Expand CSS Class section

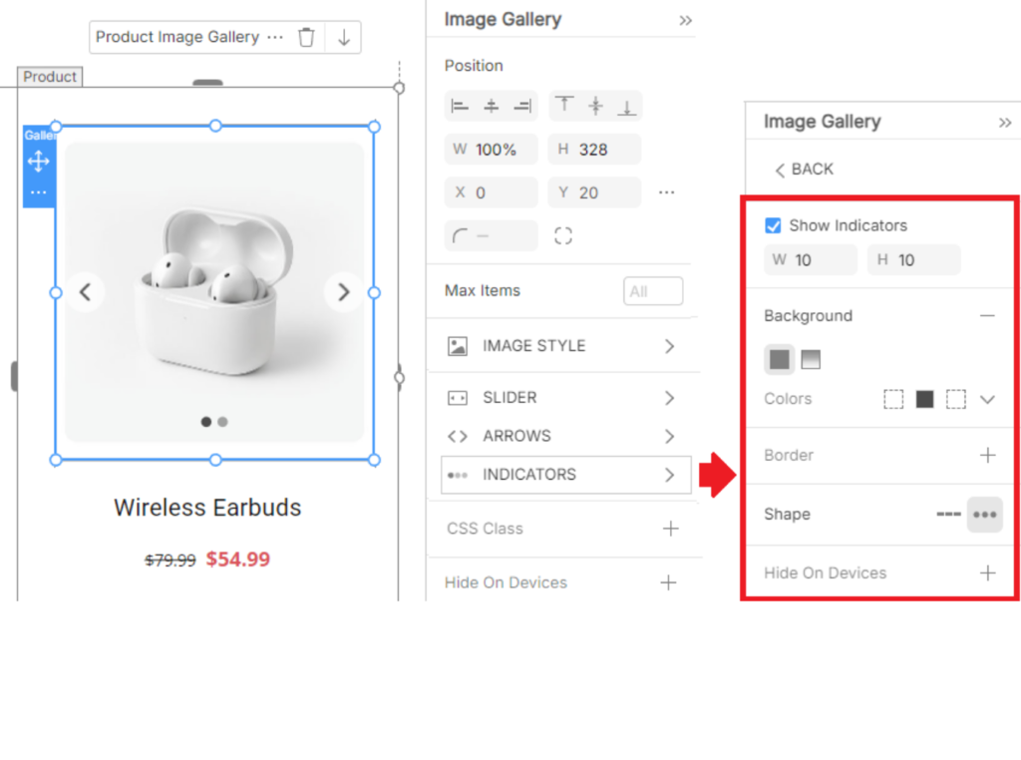670,529
